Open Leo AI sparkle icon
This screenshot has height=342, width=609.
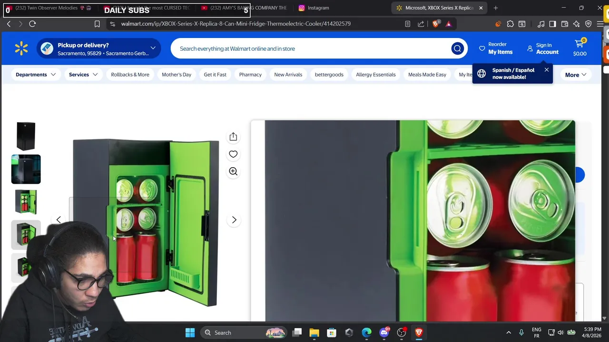point(577,24)
